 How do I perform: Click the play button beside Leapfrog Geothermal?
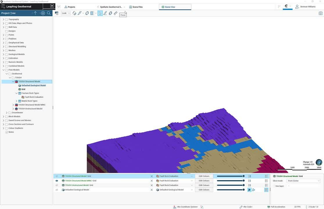click(x=52, y=6)
